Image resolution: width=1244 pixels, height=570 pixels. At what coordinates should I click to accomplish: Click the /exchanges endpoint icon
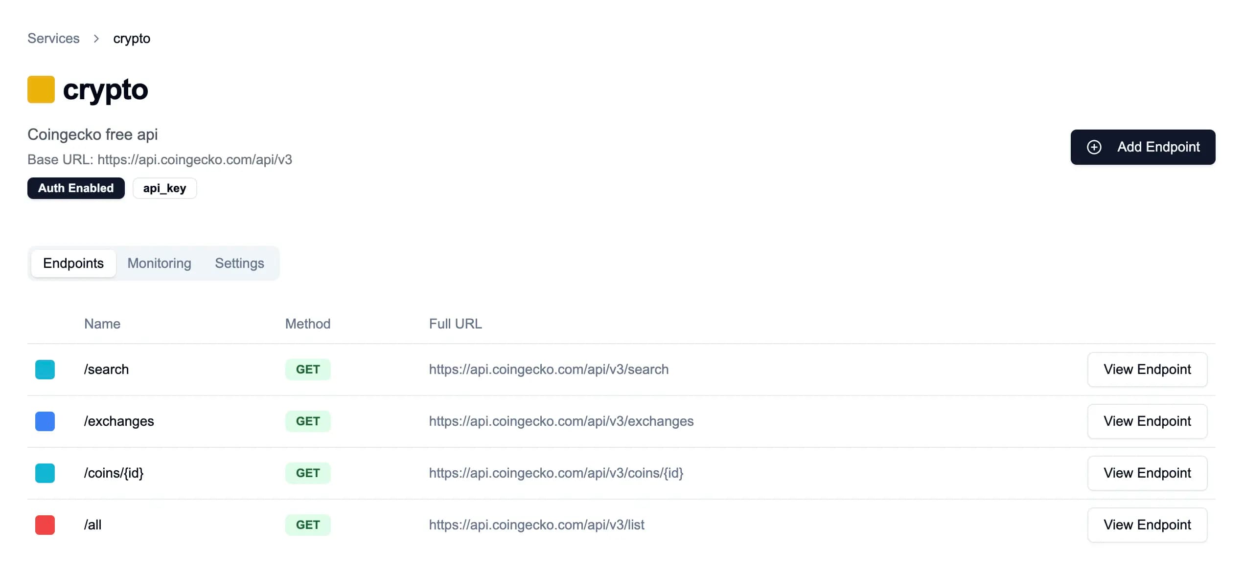tap(45, 421)
